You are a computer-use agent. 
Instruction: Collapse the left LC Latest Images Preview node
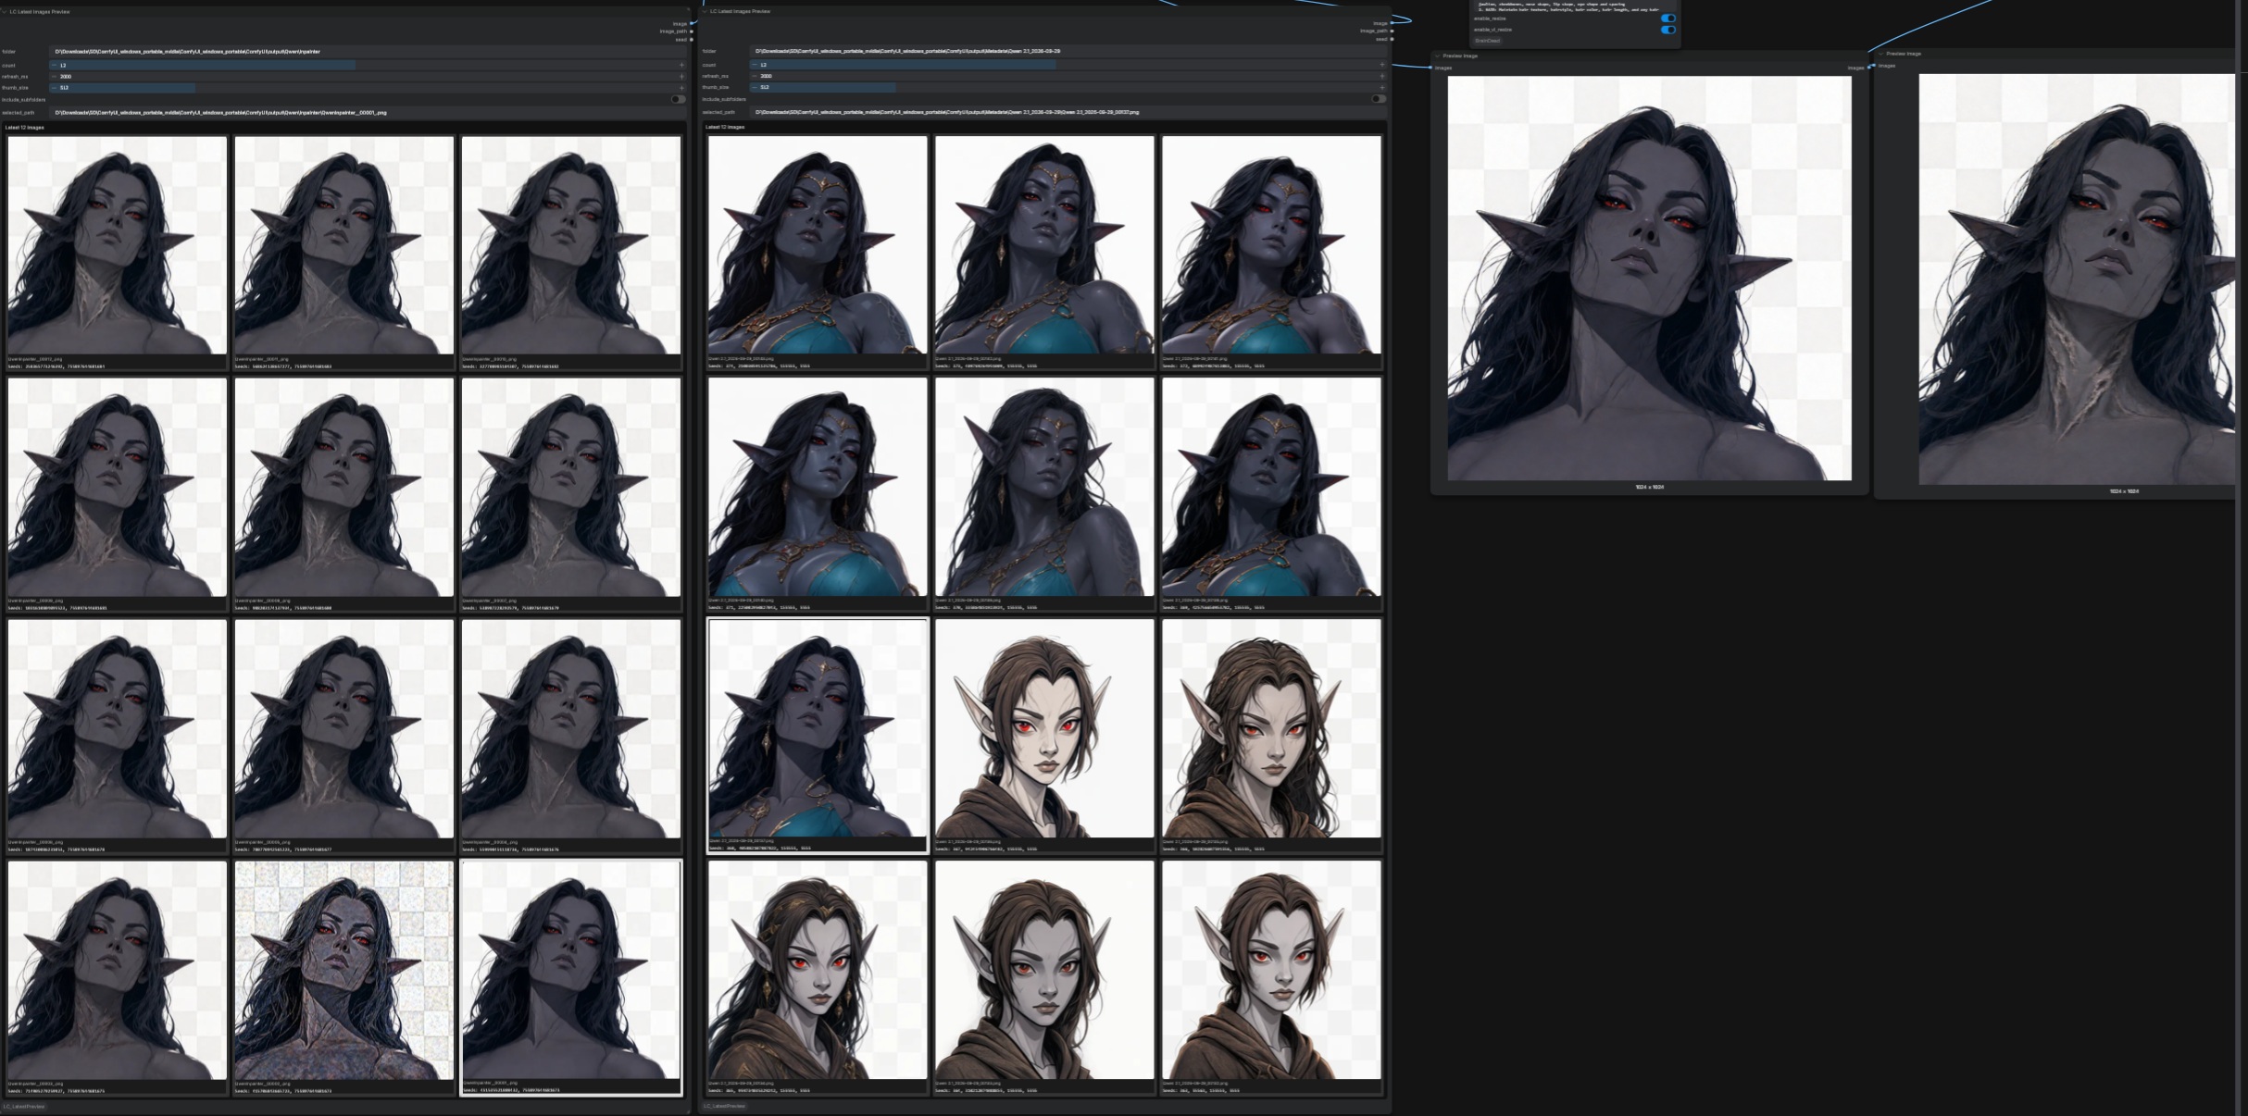point(5,12)
